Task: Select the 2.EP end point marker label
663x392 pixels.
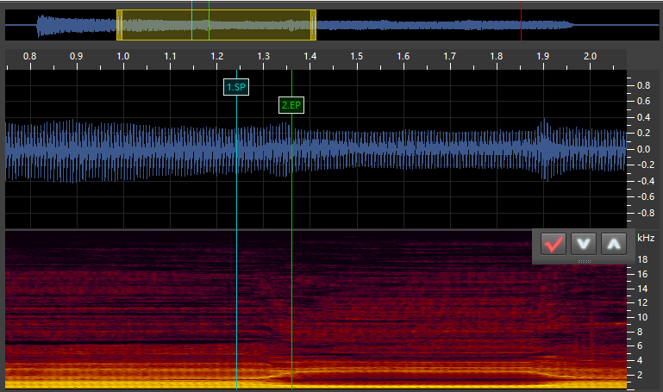Action: [291, 105]
